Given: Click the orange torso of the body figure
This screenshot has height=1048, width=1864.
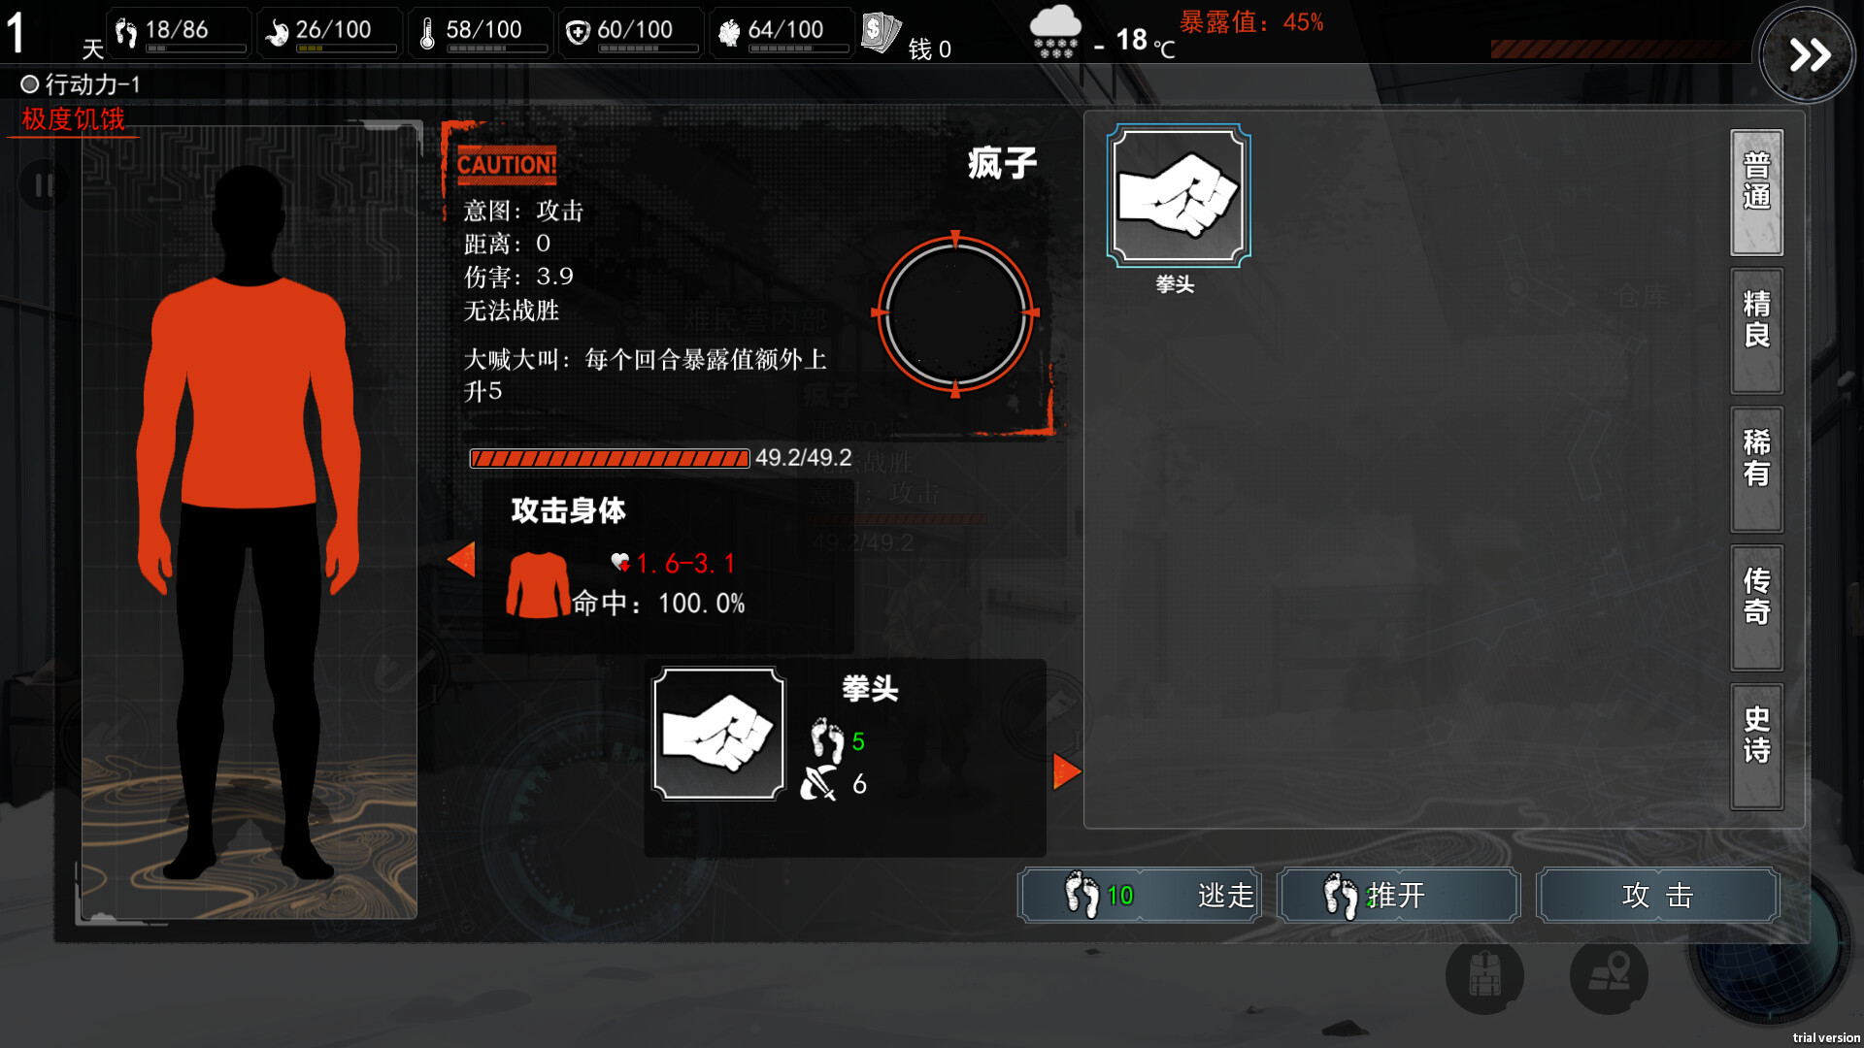Looking at the screenshot, I should (x=248, y=393).
